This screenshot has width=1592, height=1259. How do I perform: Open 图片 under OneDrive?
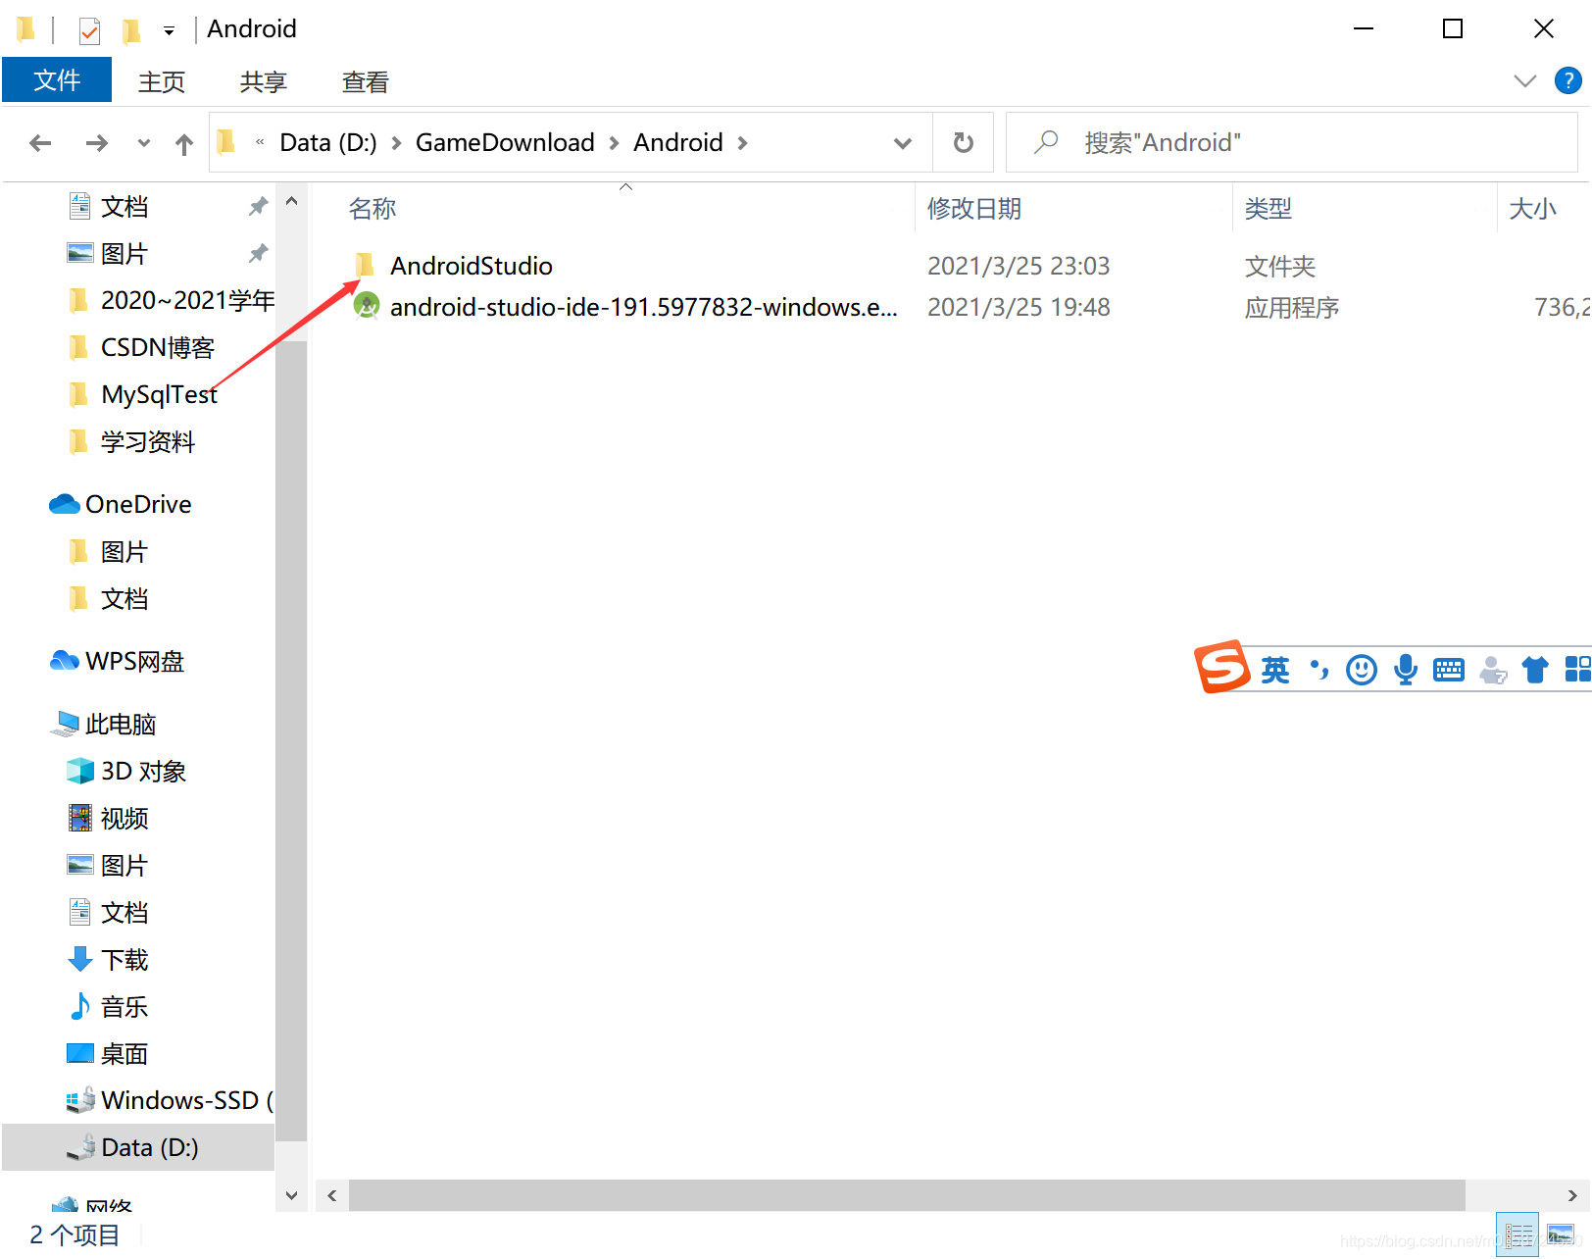124,551
